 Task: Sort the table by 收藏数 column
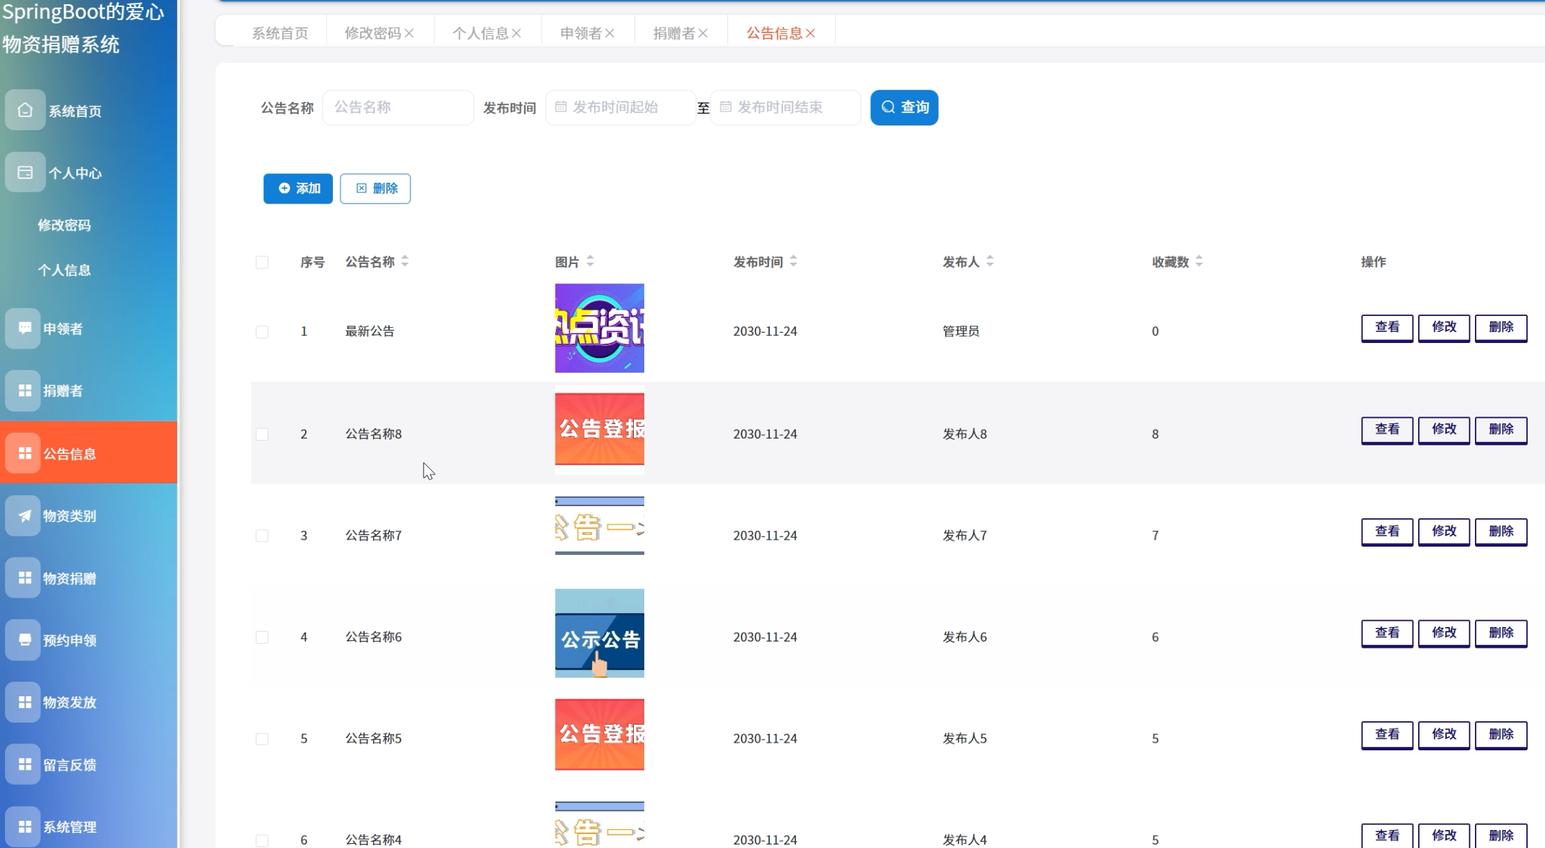point(1199,262)
